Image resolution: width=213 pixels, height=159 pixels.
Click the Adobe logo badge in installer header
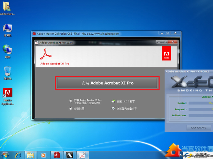(166, 53)
